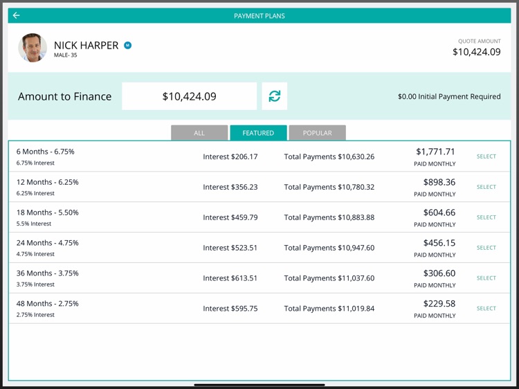Click Total Payments $10,780.32

(x=329, y=187)
